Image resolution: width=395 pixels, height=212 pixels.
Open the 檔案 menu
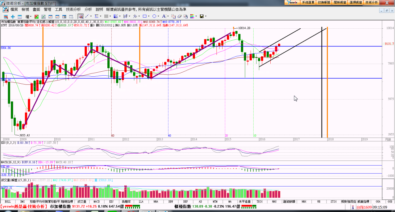coord(14,10)
